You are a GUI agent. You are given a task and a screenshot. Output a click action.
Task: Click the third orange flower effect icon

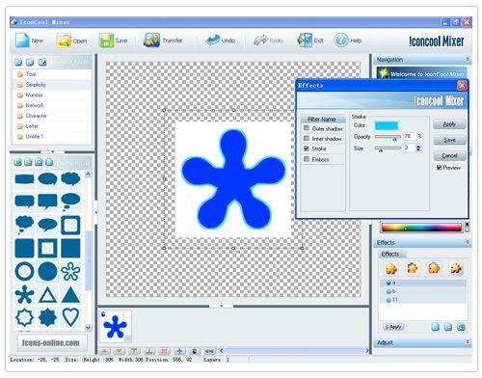tap(434, 268)
